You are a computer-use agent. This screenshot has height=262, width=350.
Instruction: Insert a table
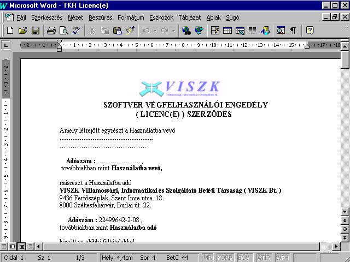(227, 31)
